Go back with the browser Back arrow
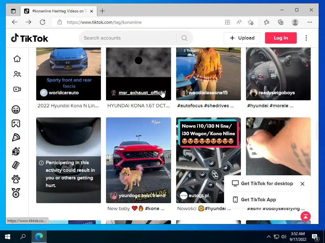Image resolution: width=325 pixels, height=243 pixels. [x=15, y=22]
